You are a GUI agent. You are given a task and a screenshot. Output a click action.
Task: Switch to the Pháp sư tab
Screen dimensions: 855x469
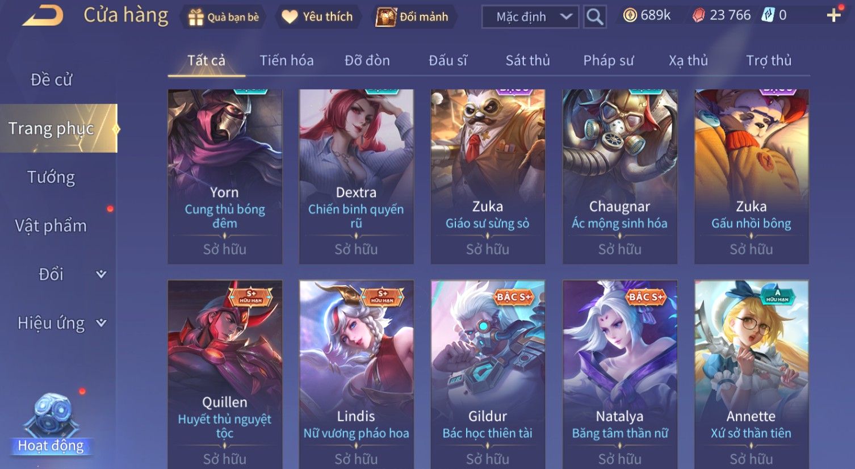coord(608,61)
